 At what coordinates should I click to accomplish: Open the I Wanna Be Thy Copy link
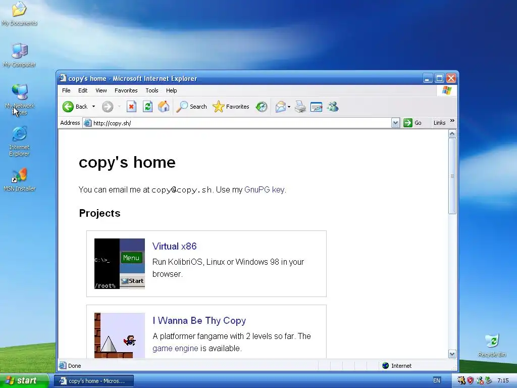click(x=199, y=321)
